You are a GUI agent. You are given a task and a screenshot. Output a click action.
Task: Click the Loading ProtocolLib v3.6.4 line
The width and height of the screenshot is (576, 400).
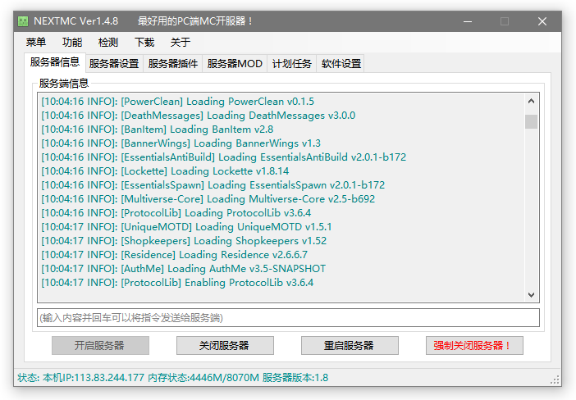point(176,213)
